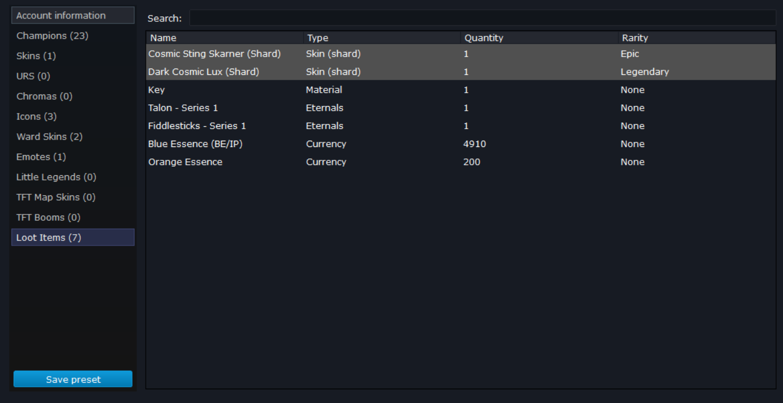Select Loot Items (7) entry
This screenshot has height=403, width=783.
73,238
